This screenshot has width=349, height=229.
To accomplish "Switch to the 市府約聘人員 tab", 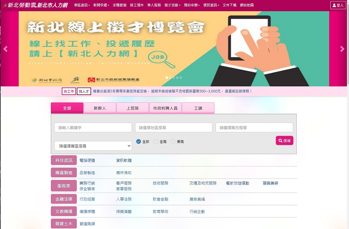I will point(165,108).
